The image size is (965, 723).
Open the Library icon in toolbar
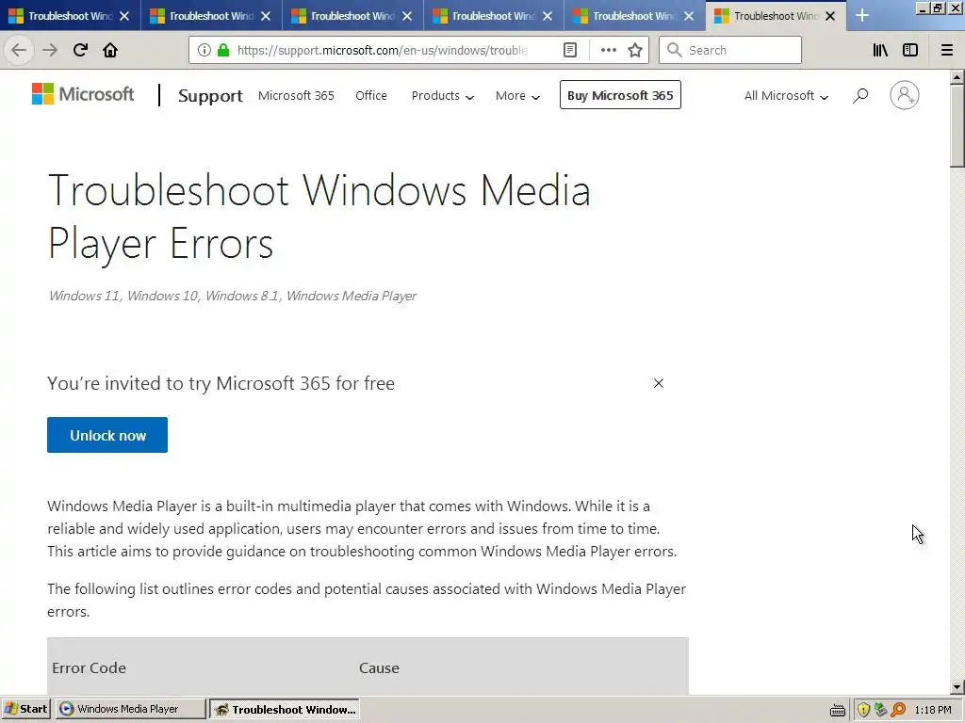click(880, 50)
